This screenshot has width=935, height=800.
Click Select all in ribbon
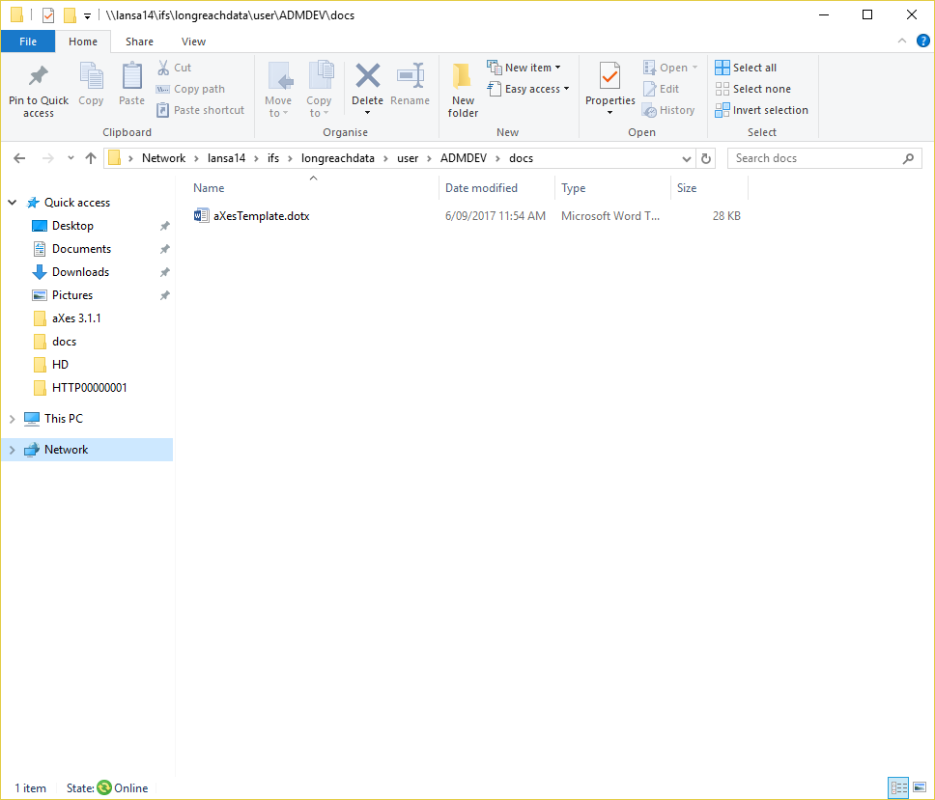[x=747, y=68]
